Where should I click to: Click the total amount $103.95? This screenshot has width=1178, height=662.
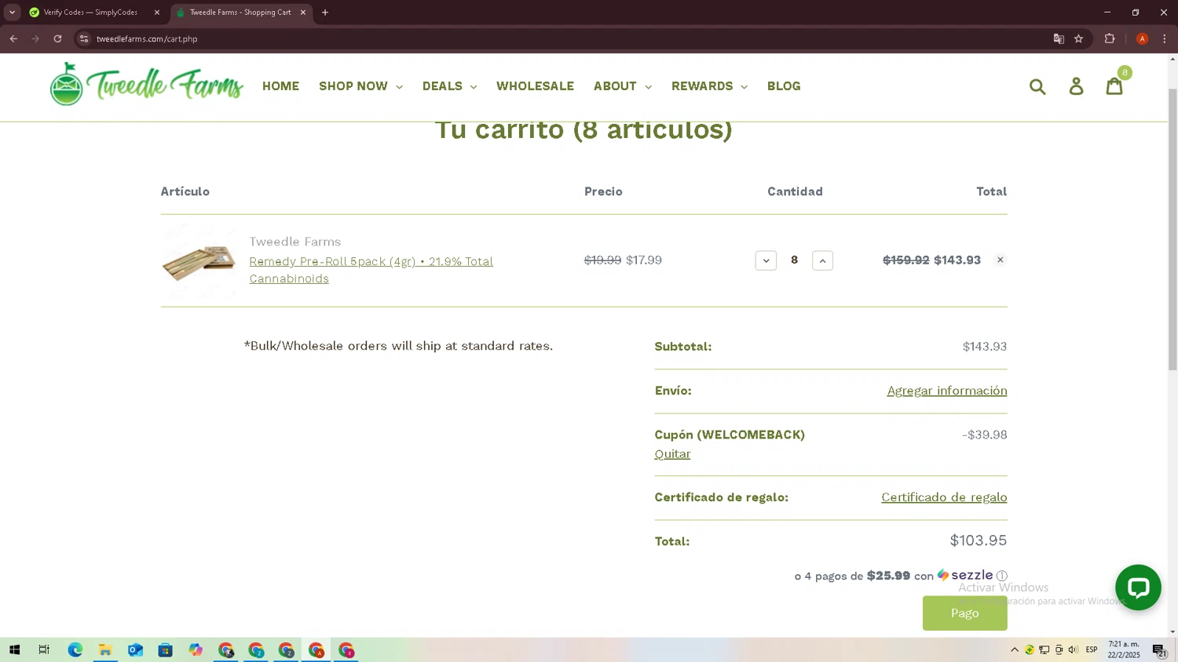pos(979,540)
